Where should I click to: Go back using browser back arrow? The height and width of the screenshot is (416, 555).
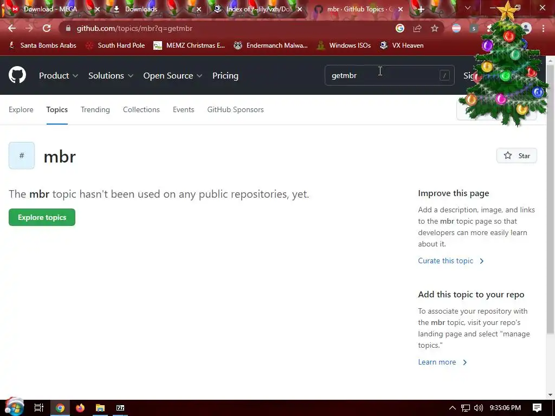point(12,28)
